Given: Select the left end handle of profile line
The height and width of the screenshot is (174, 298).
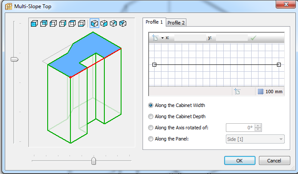Looking at the screenshot, I should (x=155, y=65).
